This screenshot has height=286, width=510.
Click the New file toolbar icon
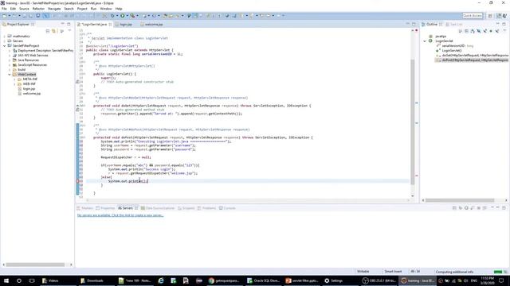[5, 16]
